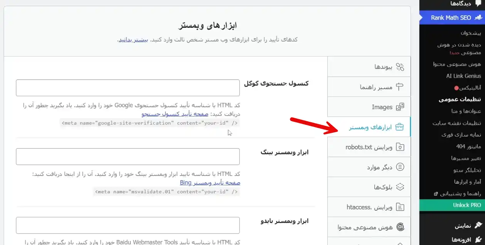Click the msvalidate.01 meta code snippet

click(166, 192)
